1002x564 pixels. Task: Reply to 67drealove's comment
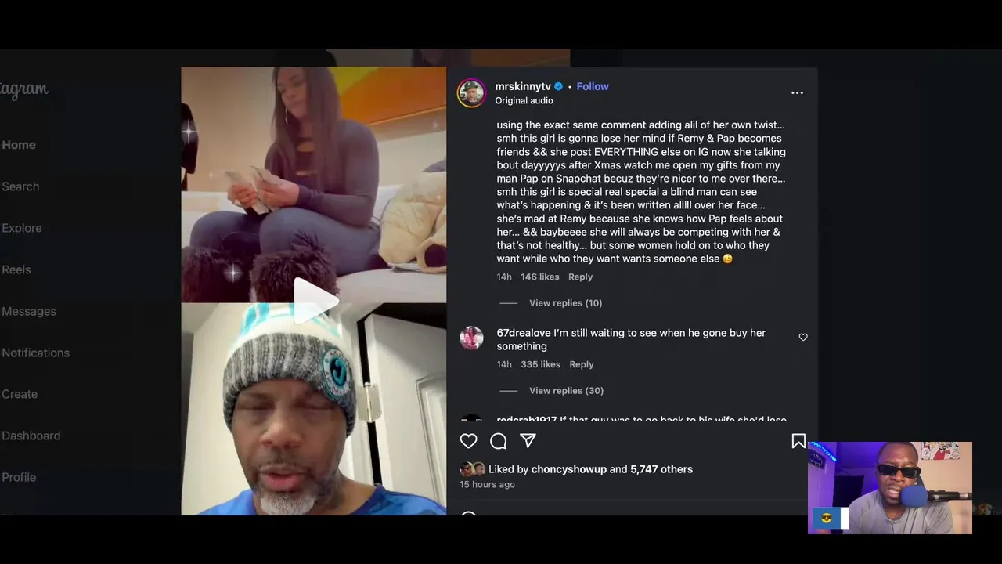coord(582,364)
